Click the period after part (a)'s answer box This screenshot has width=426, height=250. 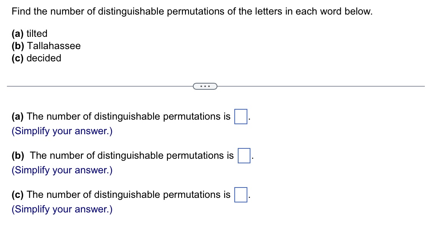(249, 119)
